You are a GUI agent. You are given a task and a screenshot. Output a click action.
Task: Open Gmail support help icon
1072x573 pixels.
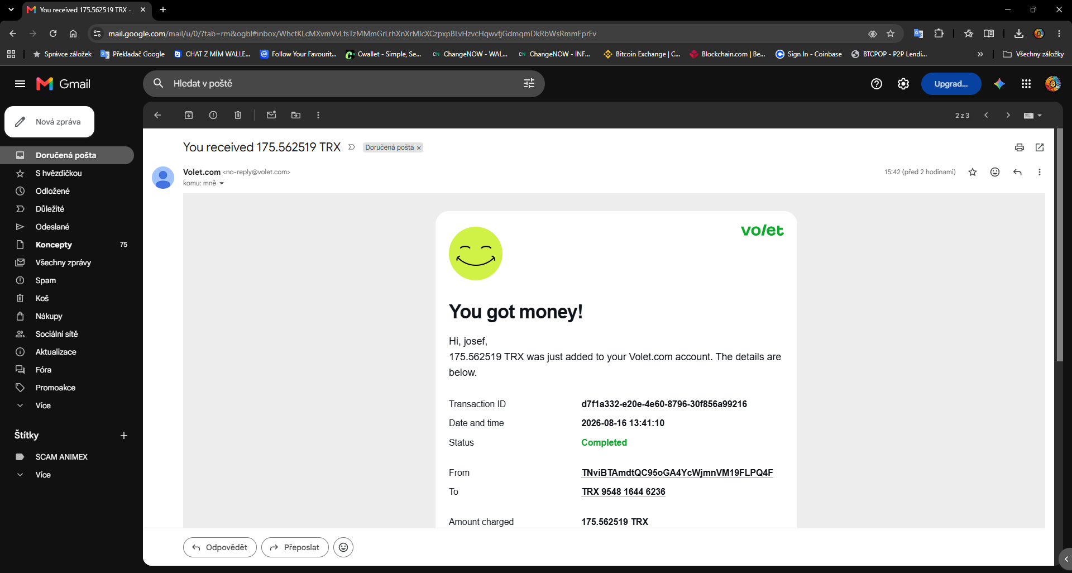click(x=877, y=84)
